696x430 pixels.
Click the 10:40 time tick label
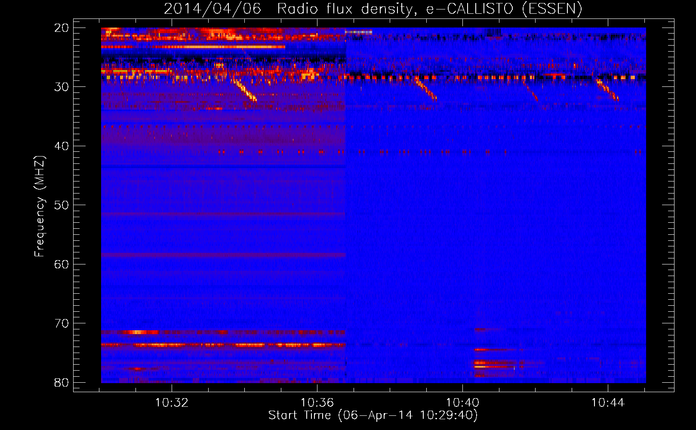tap(462, 403)
